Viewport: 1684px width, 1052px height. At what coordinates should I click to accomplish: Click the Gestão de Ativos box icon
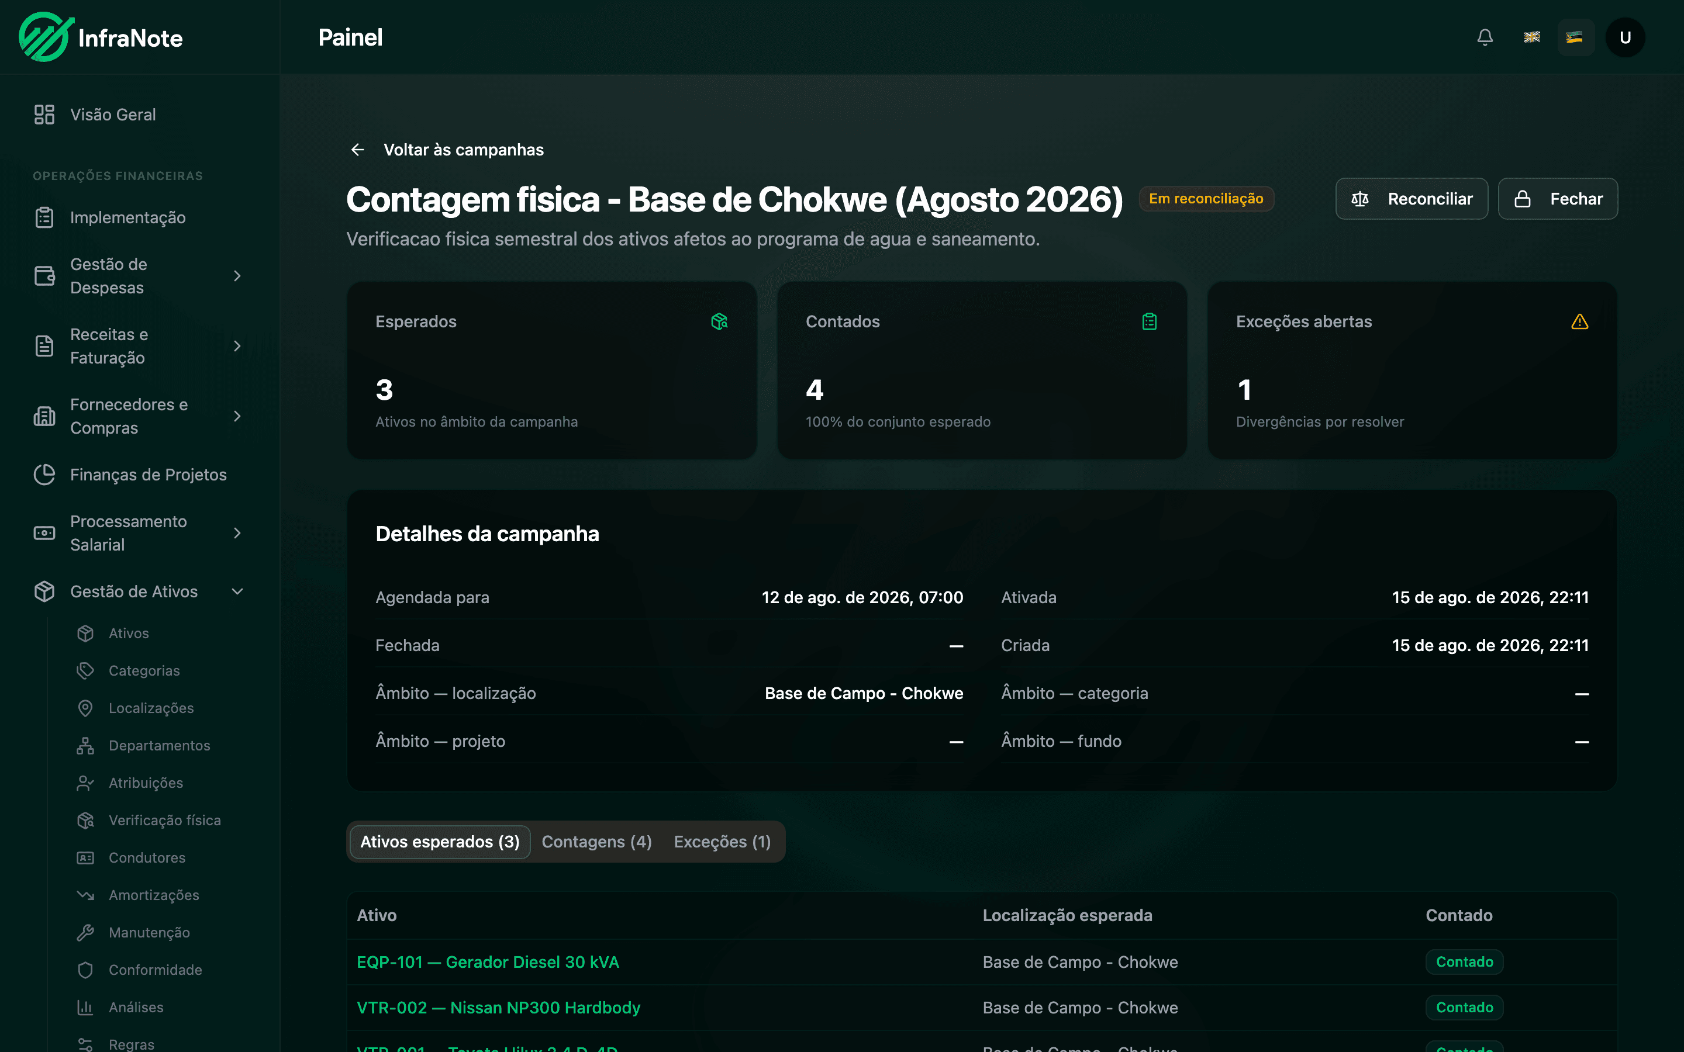(x=44, y=591)
